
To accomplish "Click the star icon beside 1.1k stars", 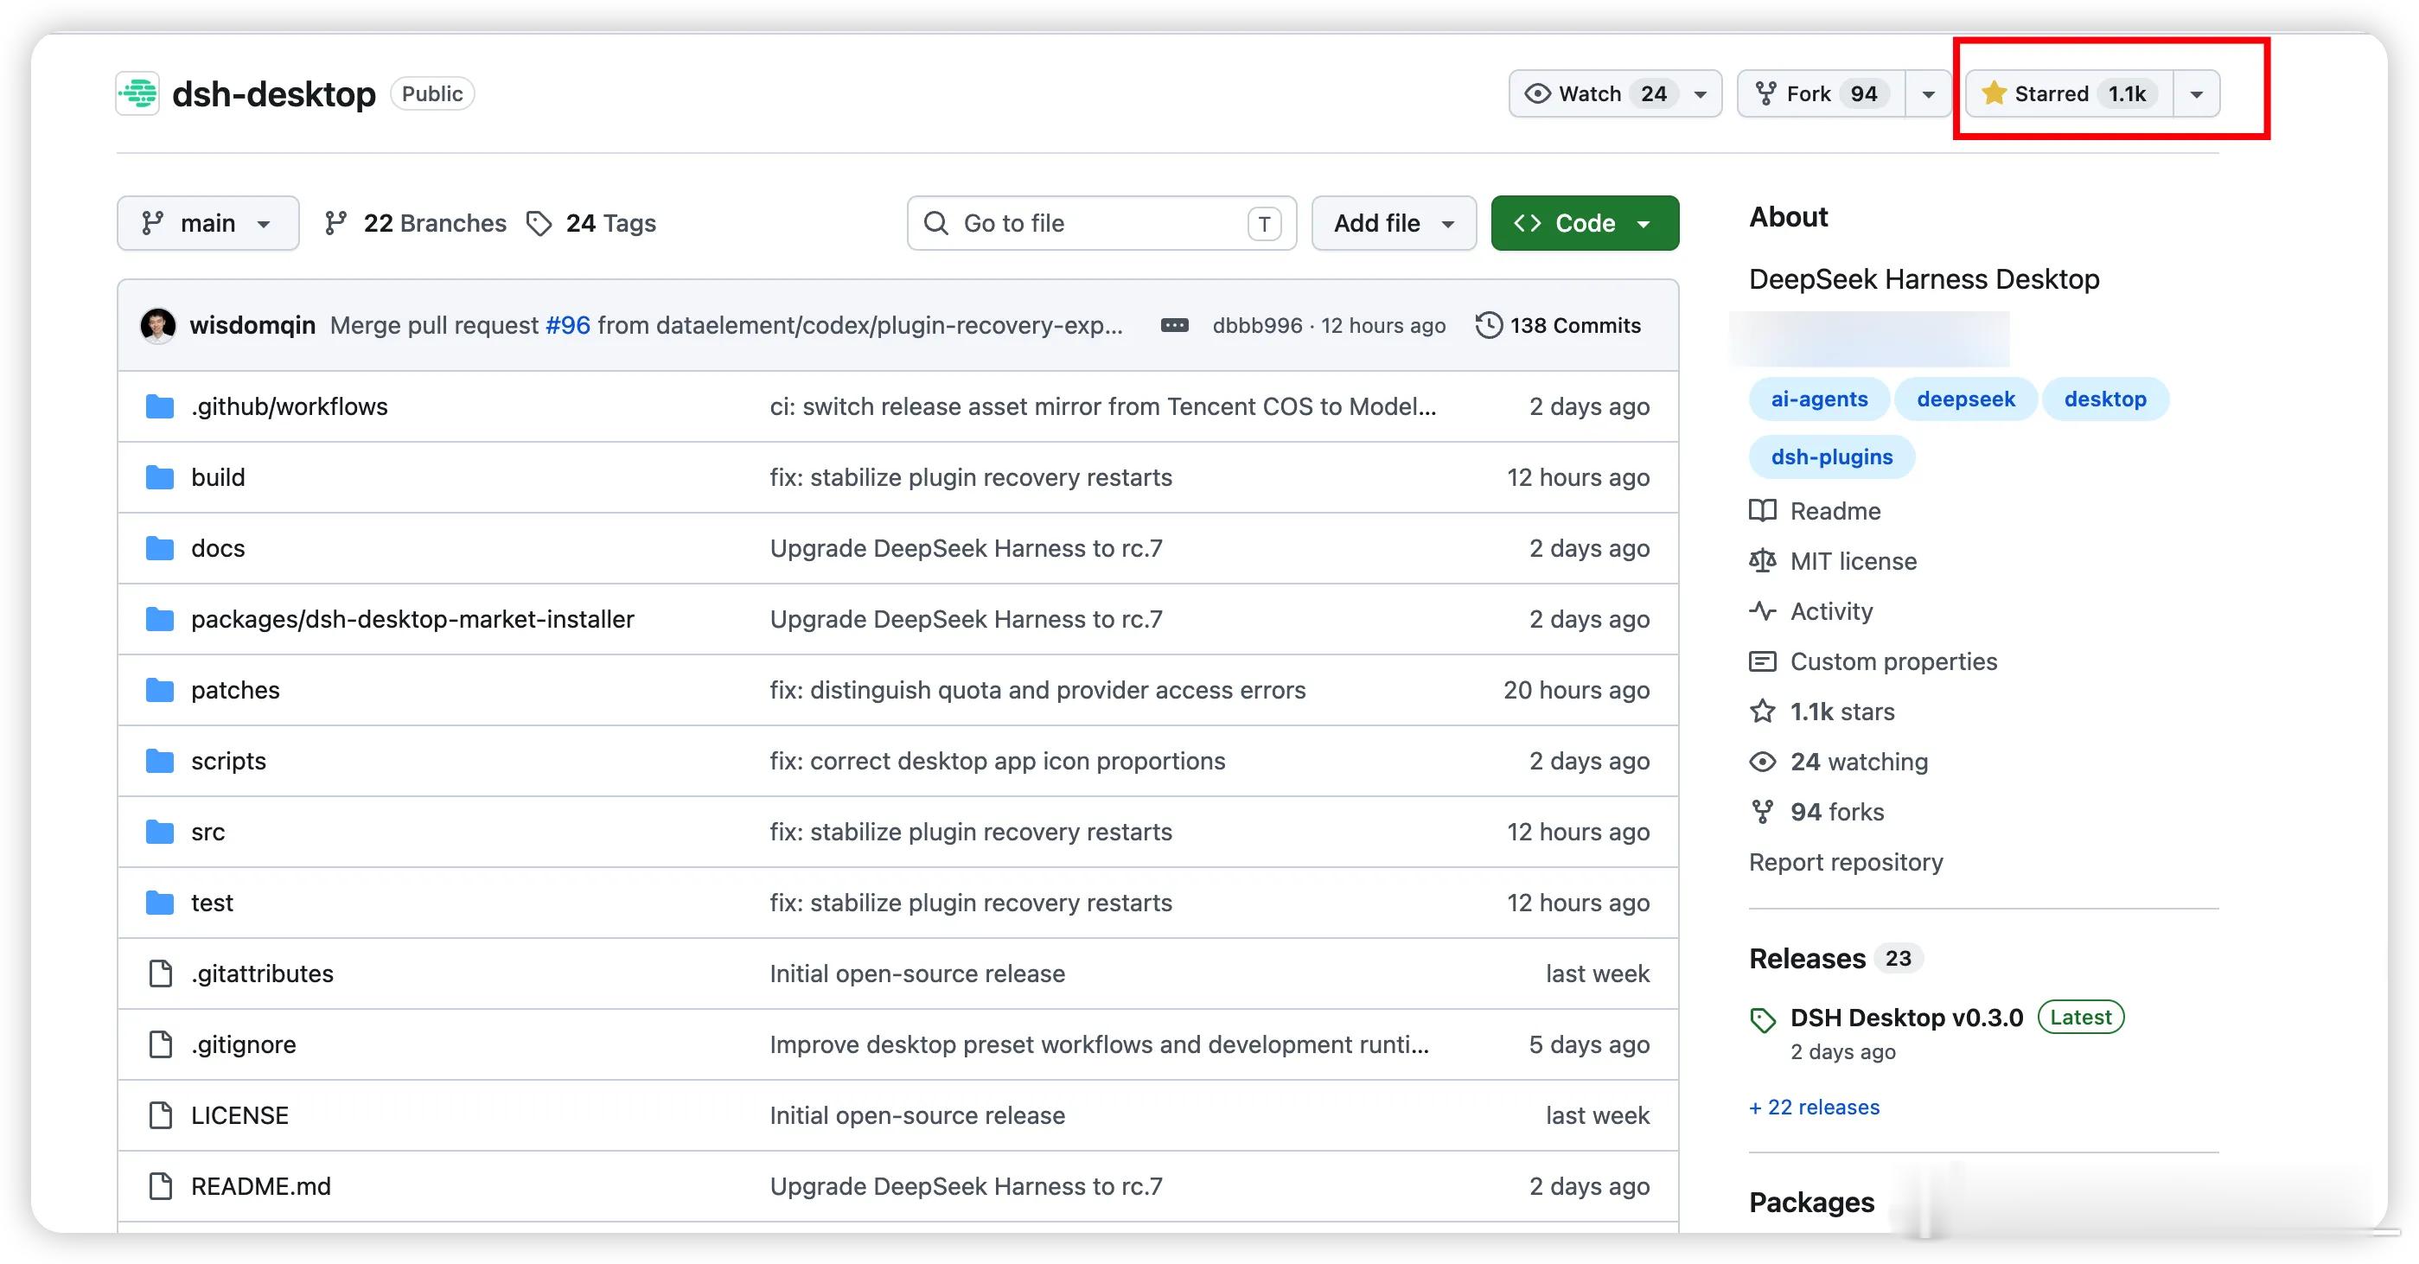I will (x=1763, y=712).
